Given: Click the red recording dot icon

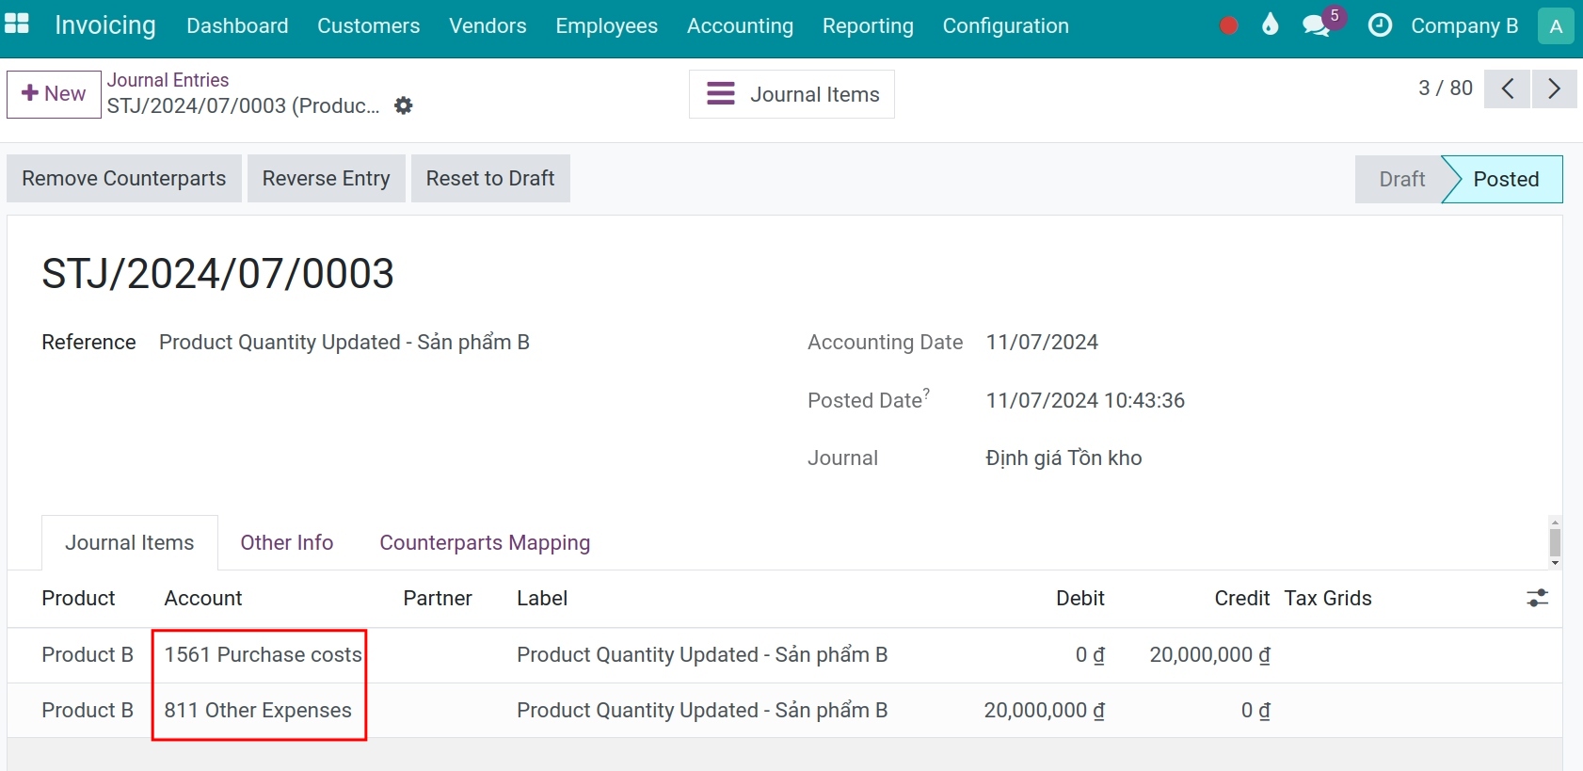Looking at the screenshot, I should coord(1228,25).
